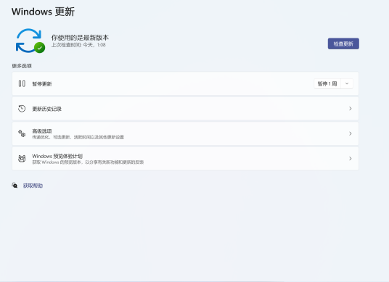Click the 上次检查时间 timestamp text
This screenshot has width=389, height=282.
[78, 45]
